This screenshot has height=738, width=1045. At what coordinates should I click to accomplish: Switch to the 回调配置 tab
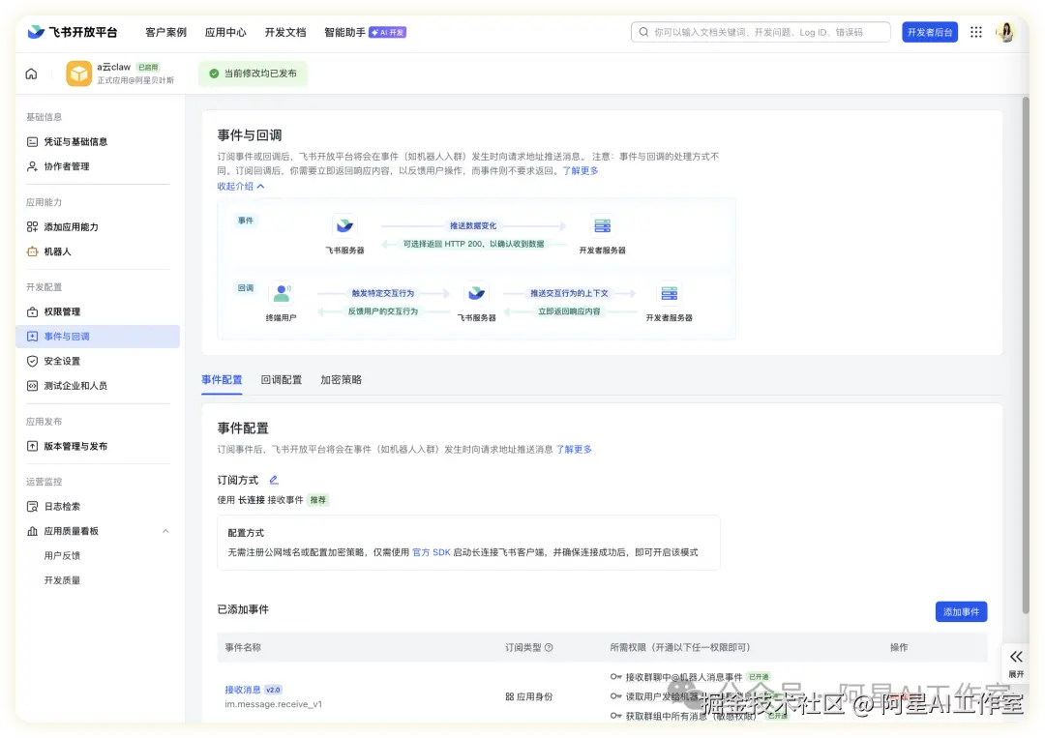point(281,379)
